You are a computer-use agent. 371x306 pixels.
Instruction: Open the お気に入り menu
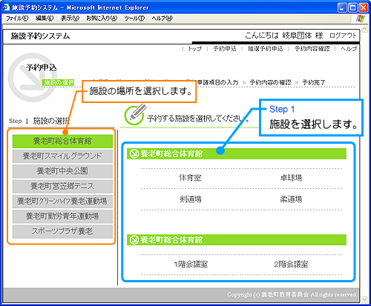pos(102,19)
